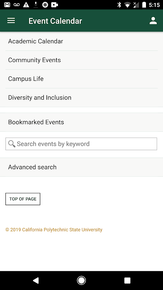Click the magnifying glass search icon
This screenshot has height=290, width=163.
[12, 144]
